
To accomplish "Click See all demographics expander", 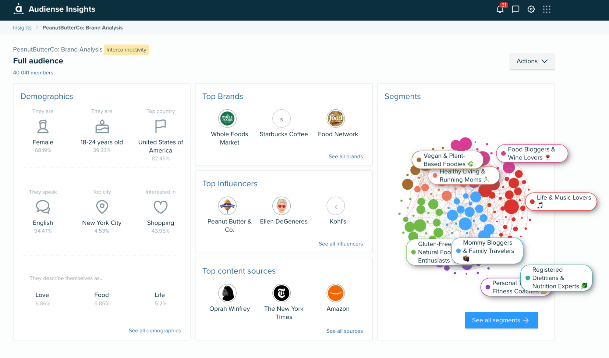I will (154, 330).
